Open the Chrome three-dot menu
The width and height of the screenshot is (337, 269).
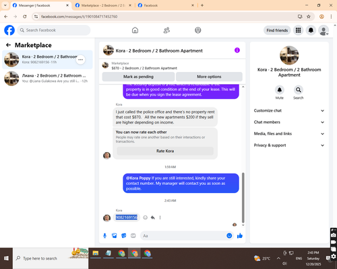point(331,16)
